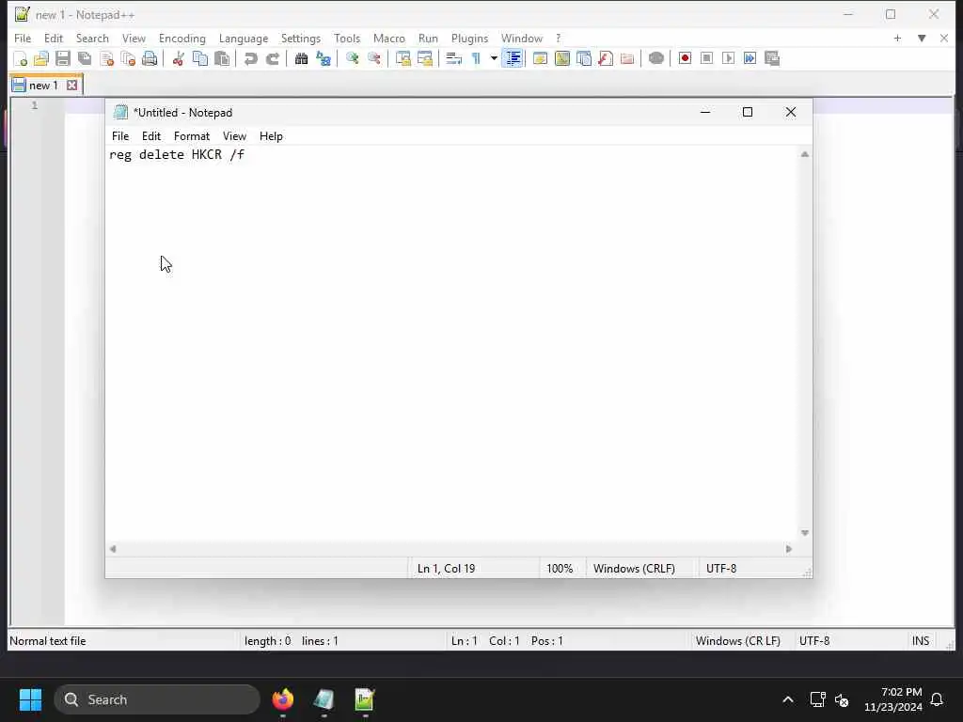Open the Plugins menu
963x722 pixels.
470,38
